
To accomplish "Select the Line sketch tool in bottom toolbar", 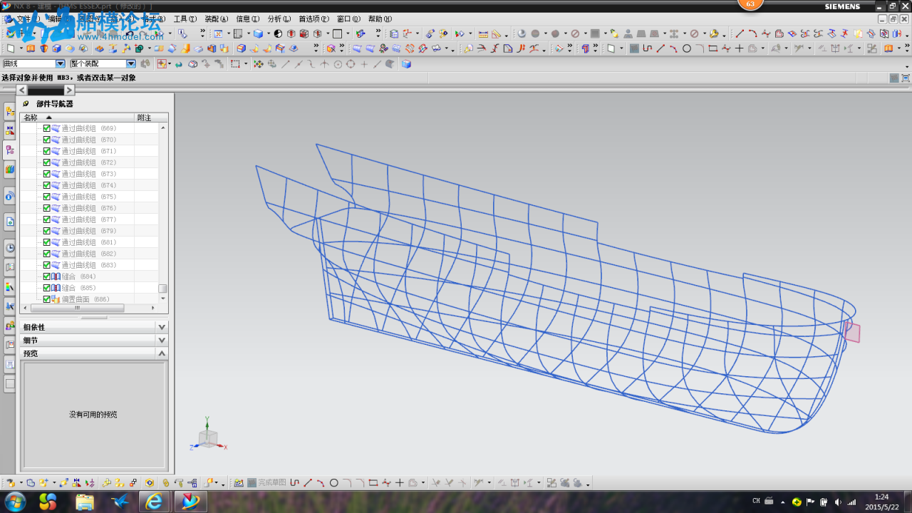I will pos(308,482).
